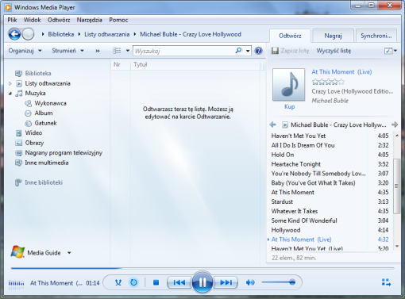Open search options dropdown arrow
The width and height of the screenshot is (405, 299).
248,51
